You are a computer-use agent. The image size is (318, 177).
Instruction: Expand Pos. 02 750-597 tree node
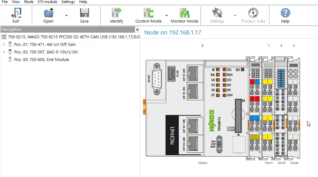point(4,52)
